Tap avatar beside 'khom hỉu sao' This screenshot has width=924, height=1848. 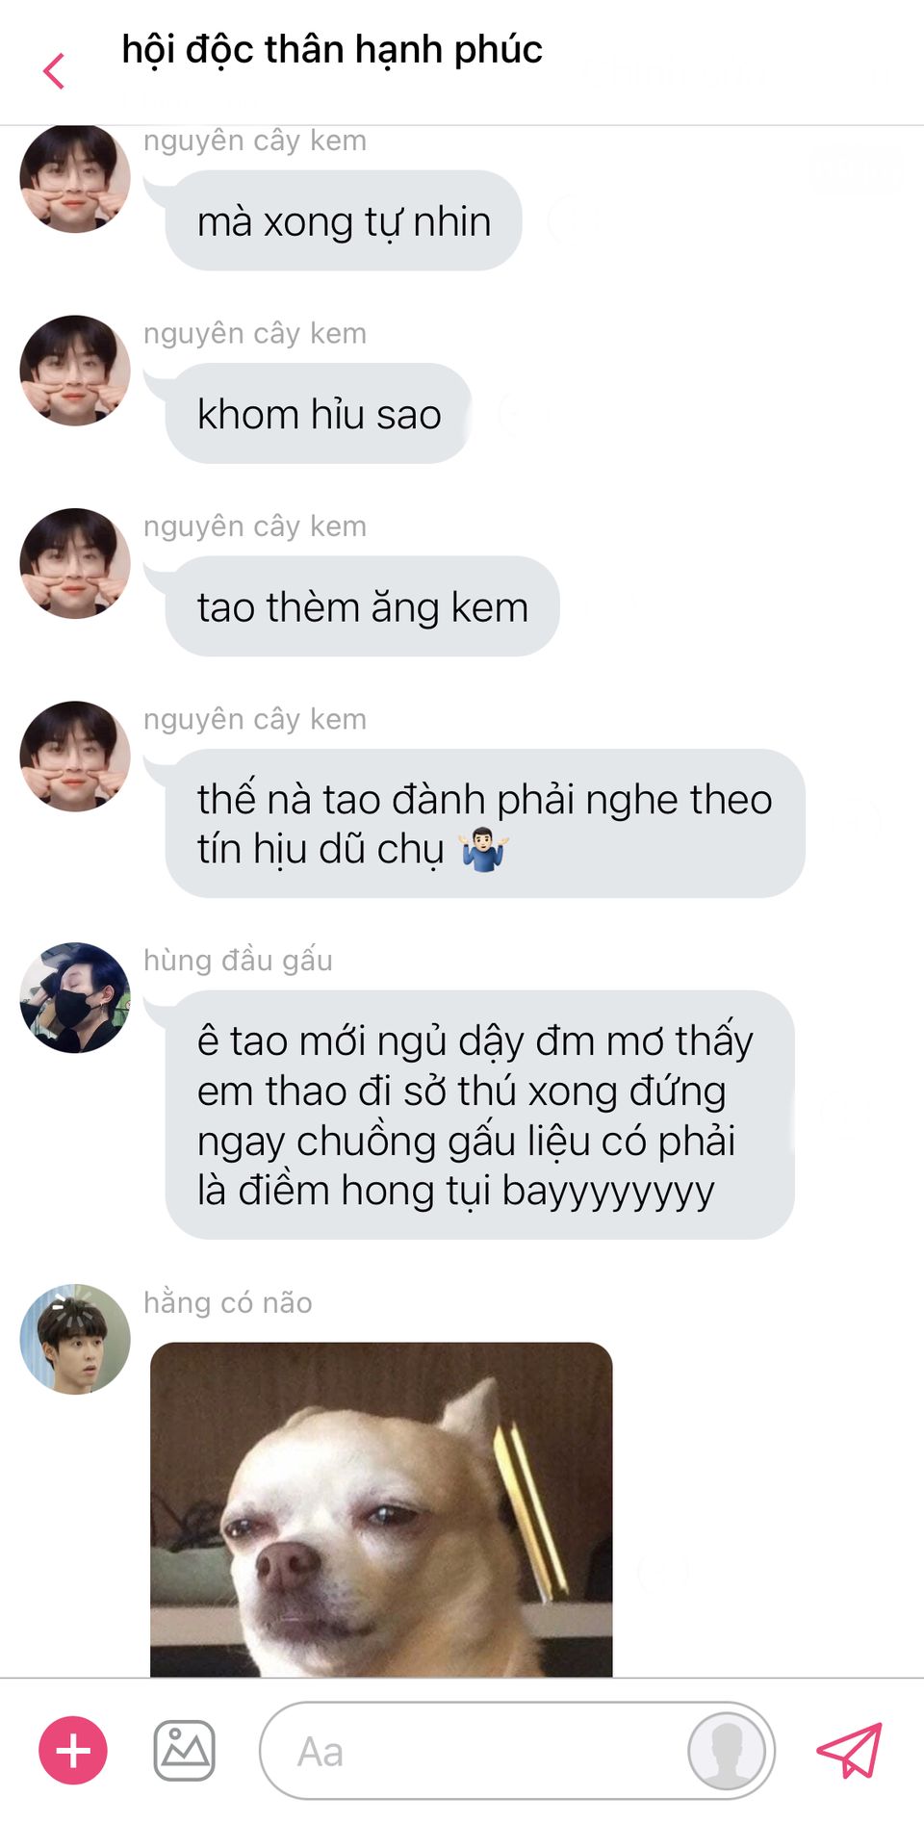click(75, 371)
